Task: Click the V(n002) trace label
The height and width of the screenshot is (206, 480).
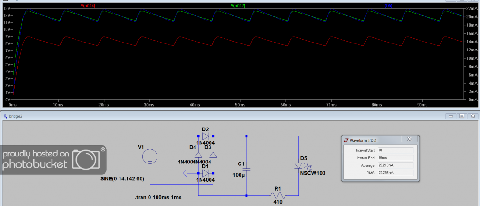Action: tap(238, 6)
